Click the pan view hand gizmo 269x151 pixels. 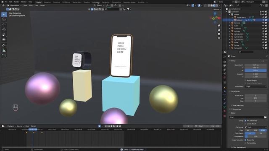click(219, 30)
